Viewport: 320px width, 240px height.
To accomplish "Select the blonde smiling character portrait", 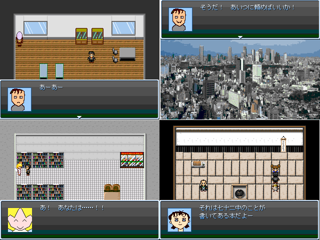I will [20, 220].
